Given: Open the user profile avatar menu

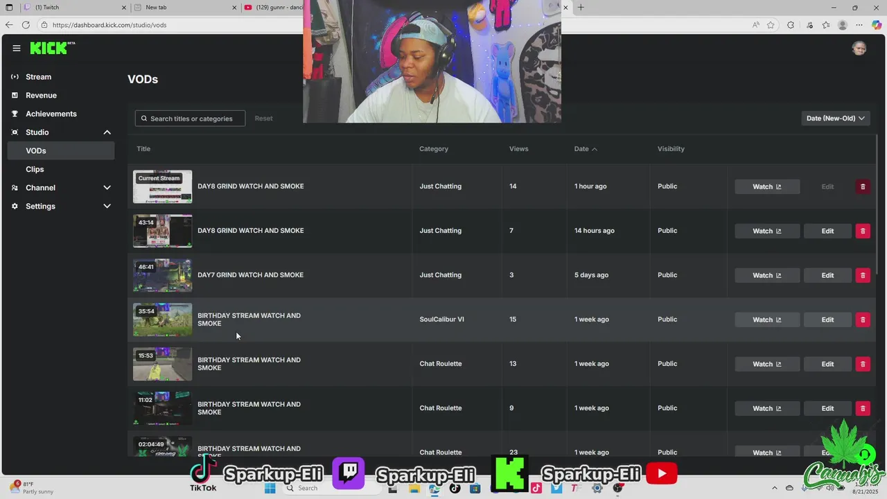Looking at the screenshot, I should pyautogui.click(x=859, y=48).
